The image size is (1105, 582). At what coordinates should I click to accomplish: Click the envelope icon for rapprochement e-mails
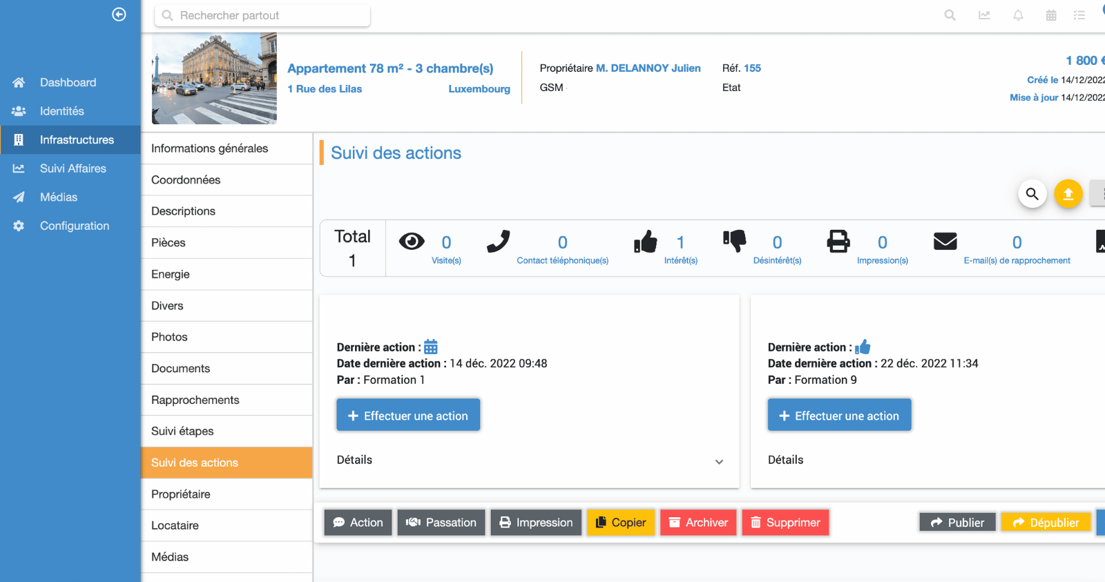945,242
